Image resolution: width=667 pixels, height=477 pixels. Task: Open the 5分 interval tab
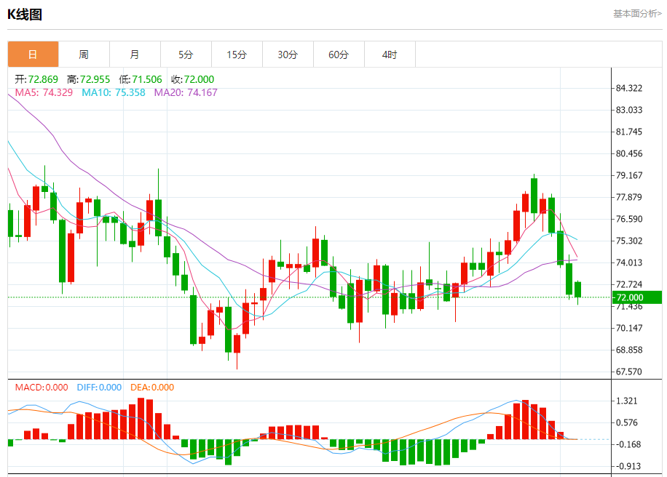(x=186, y=55)
